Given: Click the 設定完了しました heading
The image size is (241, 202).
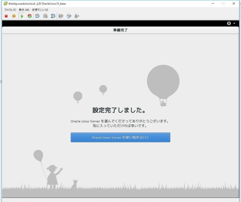Looking at the screenshot, I should click(119, 110).
